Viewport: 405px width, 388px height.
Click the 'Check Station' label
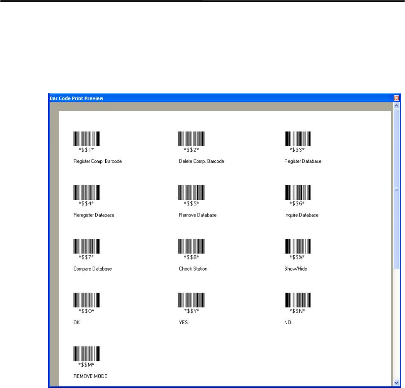[x=193, y=269]
